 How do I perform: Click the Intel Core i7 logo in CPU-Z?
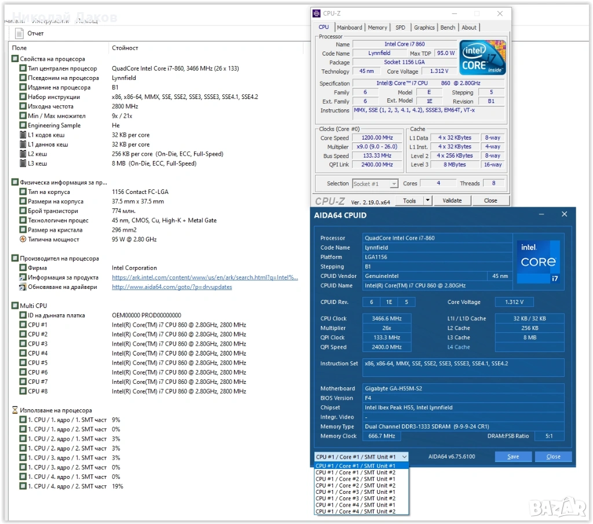(482, 57)
